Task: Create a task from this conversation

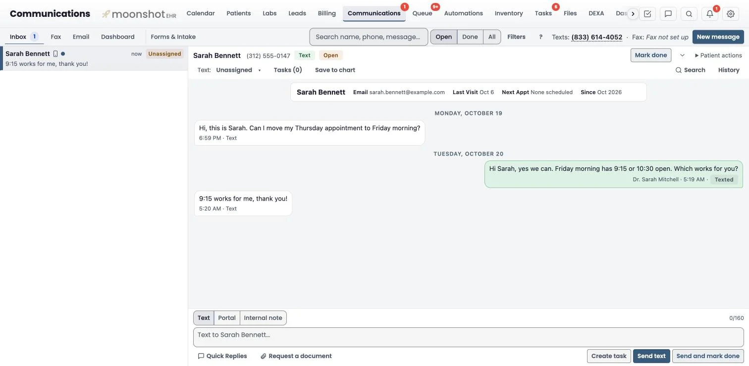Action: (x=609, y=356)
